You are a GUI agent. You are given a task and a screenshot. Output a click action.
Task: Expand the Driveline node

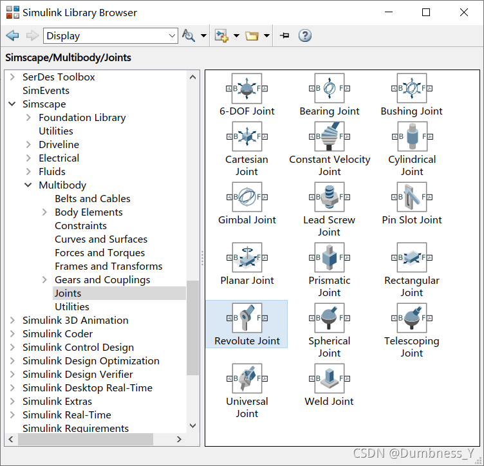click(28, 144)
